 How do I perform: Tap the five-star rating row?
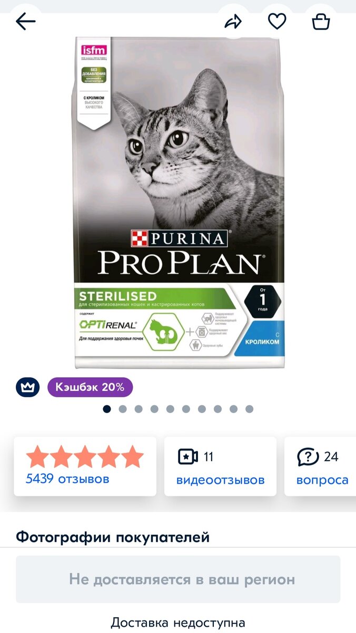(85, 457)
